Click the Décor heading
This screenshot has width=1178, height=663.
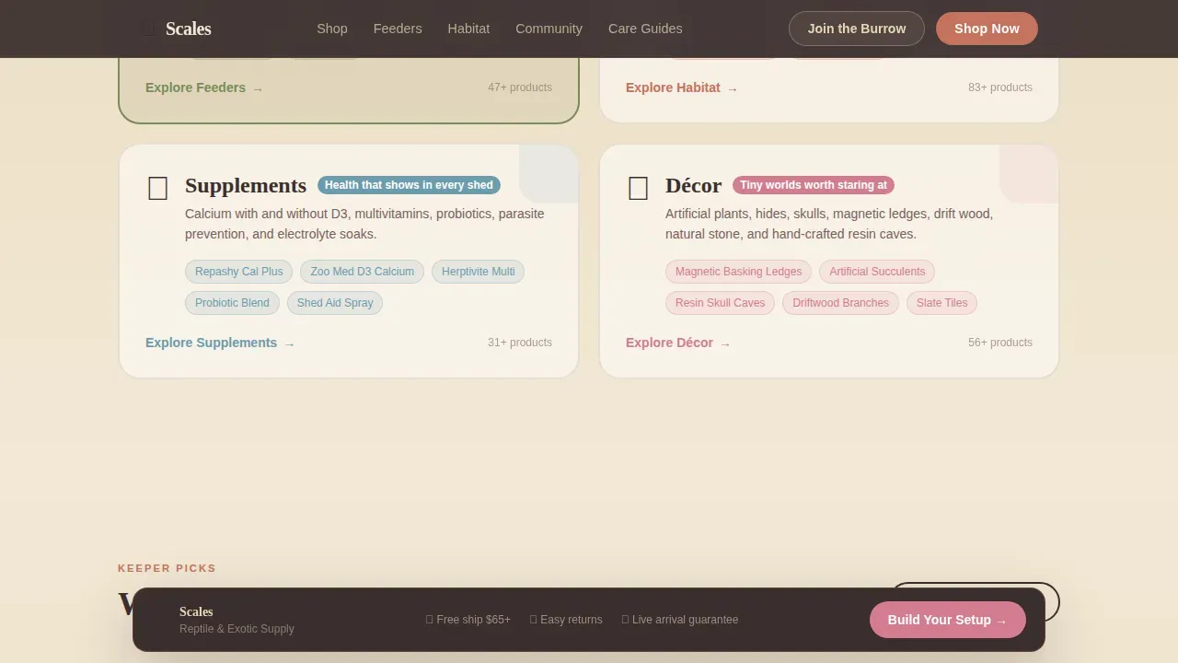pos(693,185)
